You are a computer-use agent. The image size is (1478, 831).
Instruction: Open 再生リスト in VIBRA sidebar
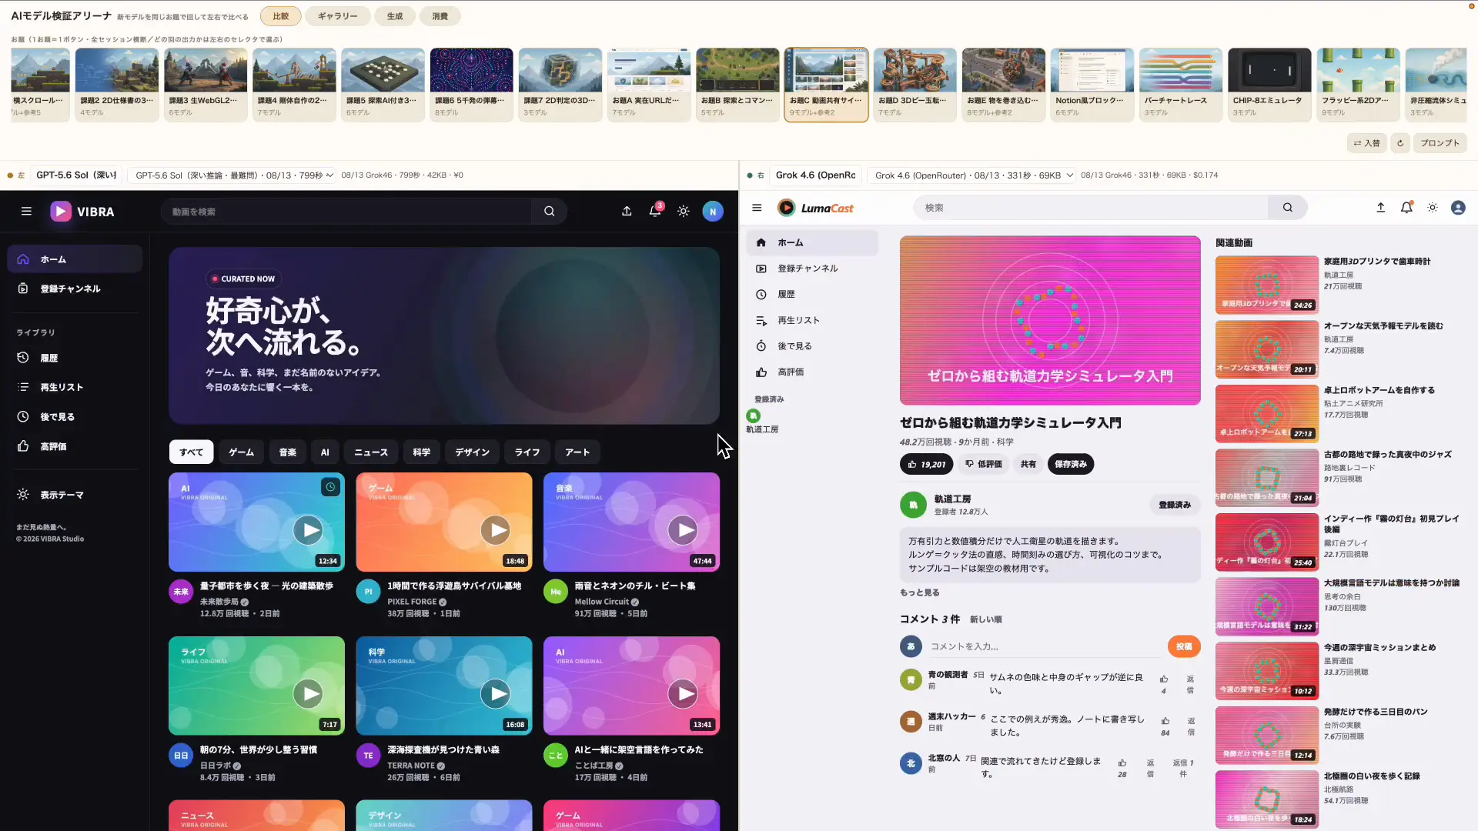tap(75, 387)
